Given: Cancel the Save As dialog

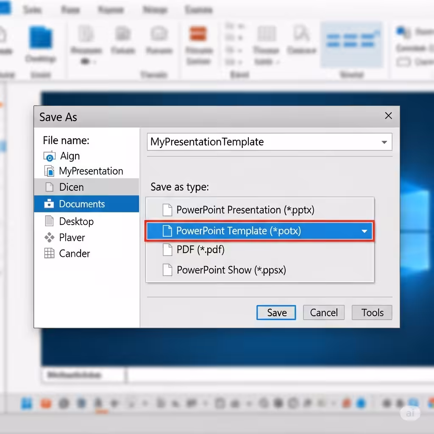Looking at the screenshot, I should pyautogui.click(x=323, y=312).
